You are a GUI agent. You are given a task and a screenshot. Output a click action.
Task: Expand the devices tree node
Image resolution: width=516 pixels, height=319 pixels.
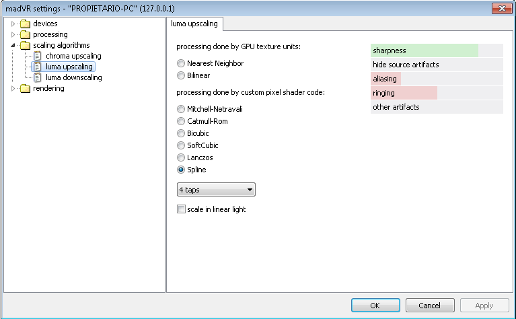[13, 24]
